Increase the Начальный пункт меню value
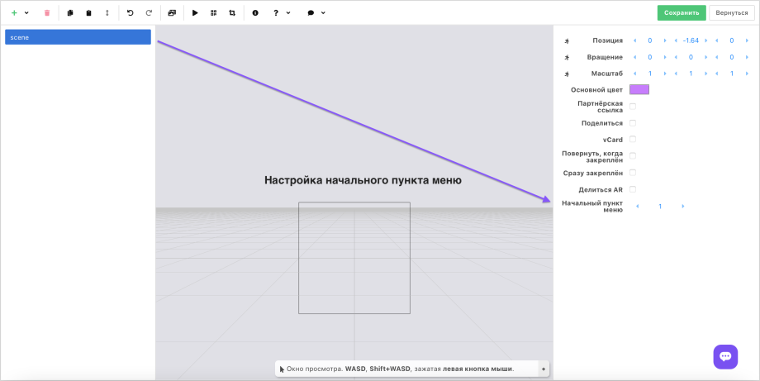The image size is (760, 381). click(x=683, y=207)
